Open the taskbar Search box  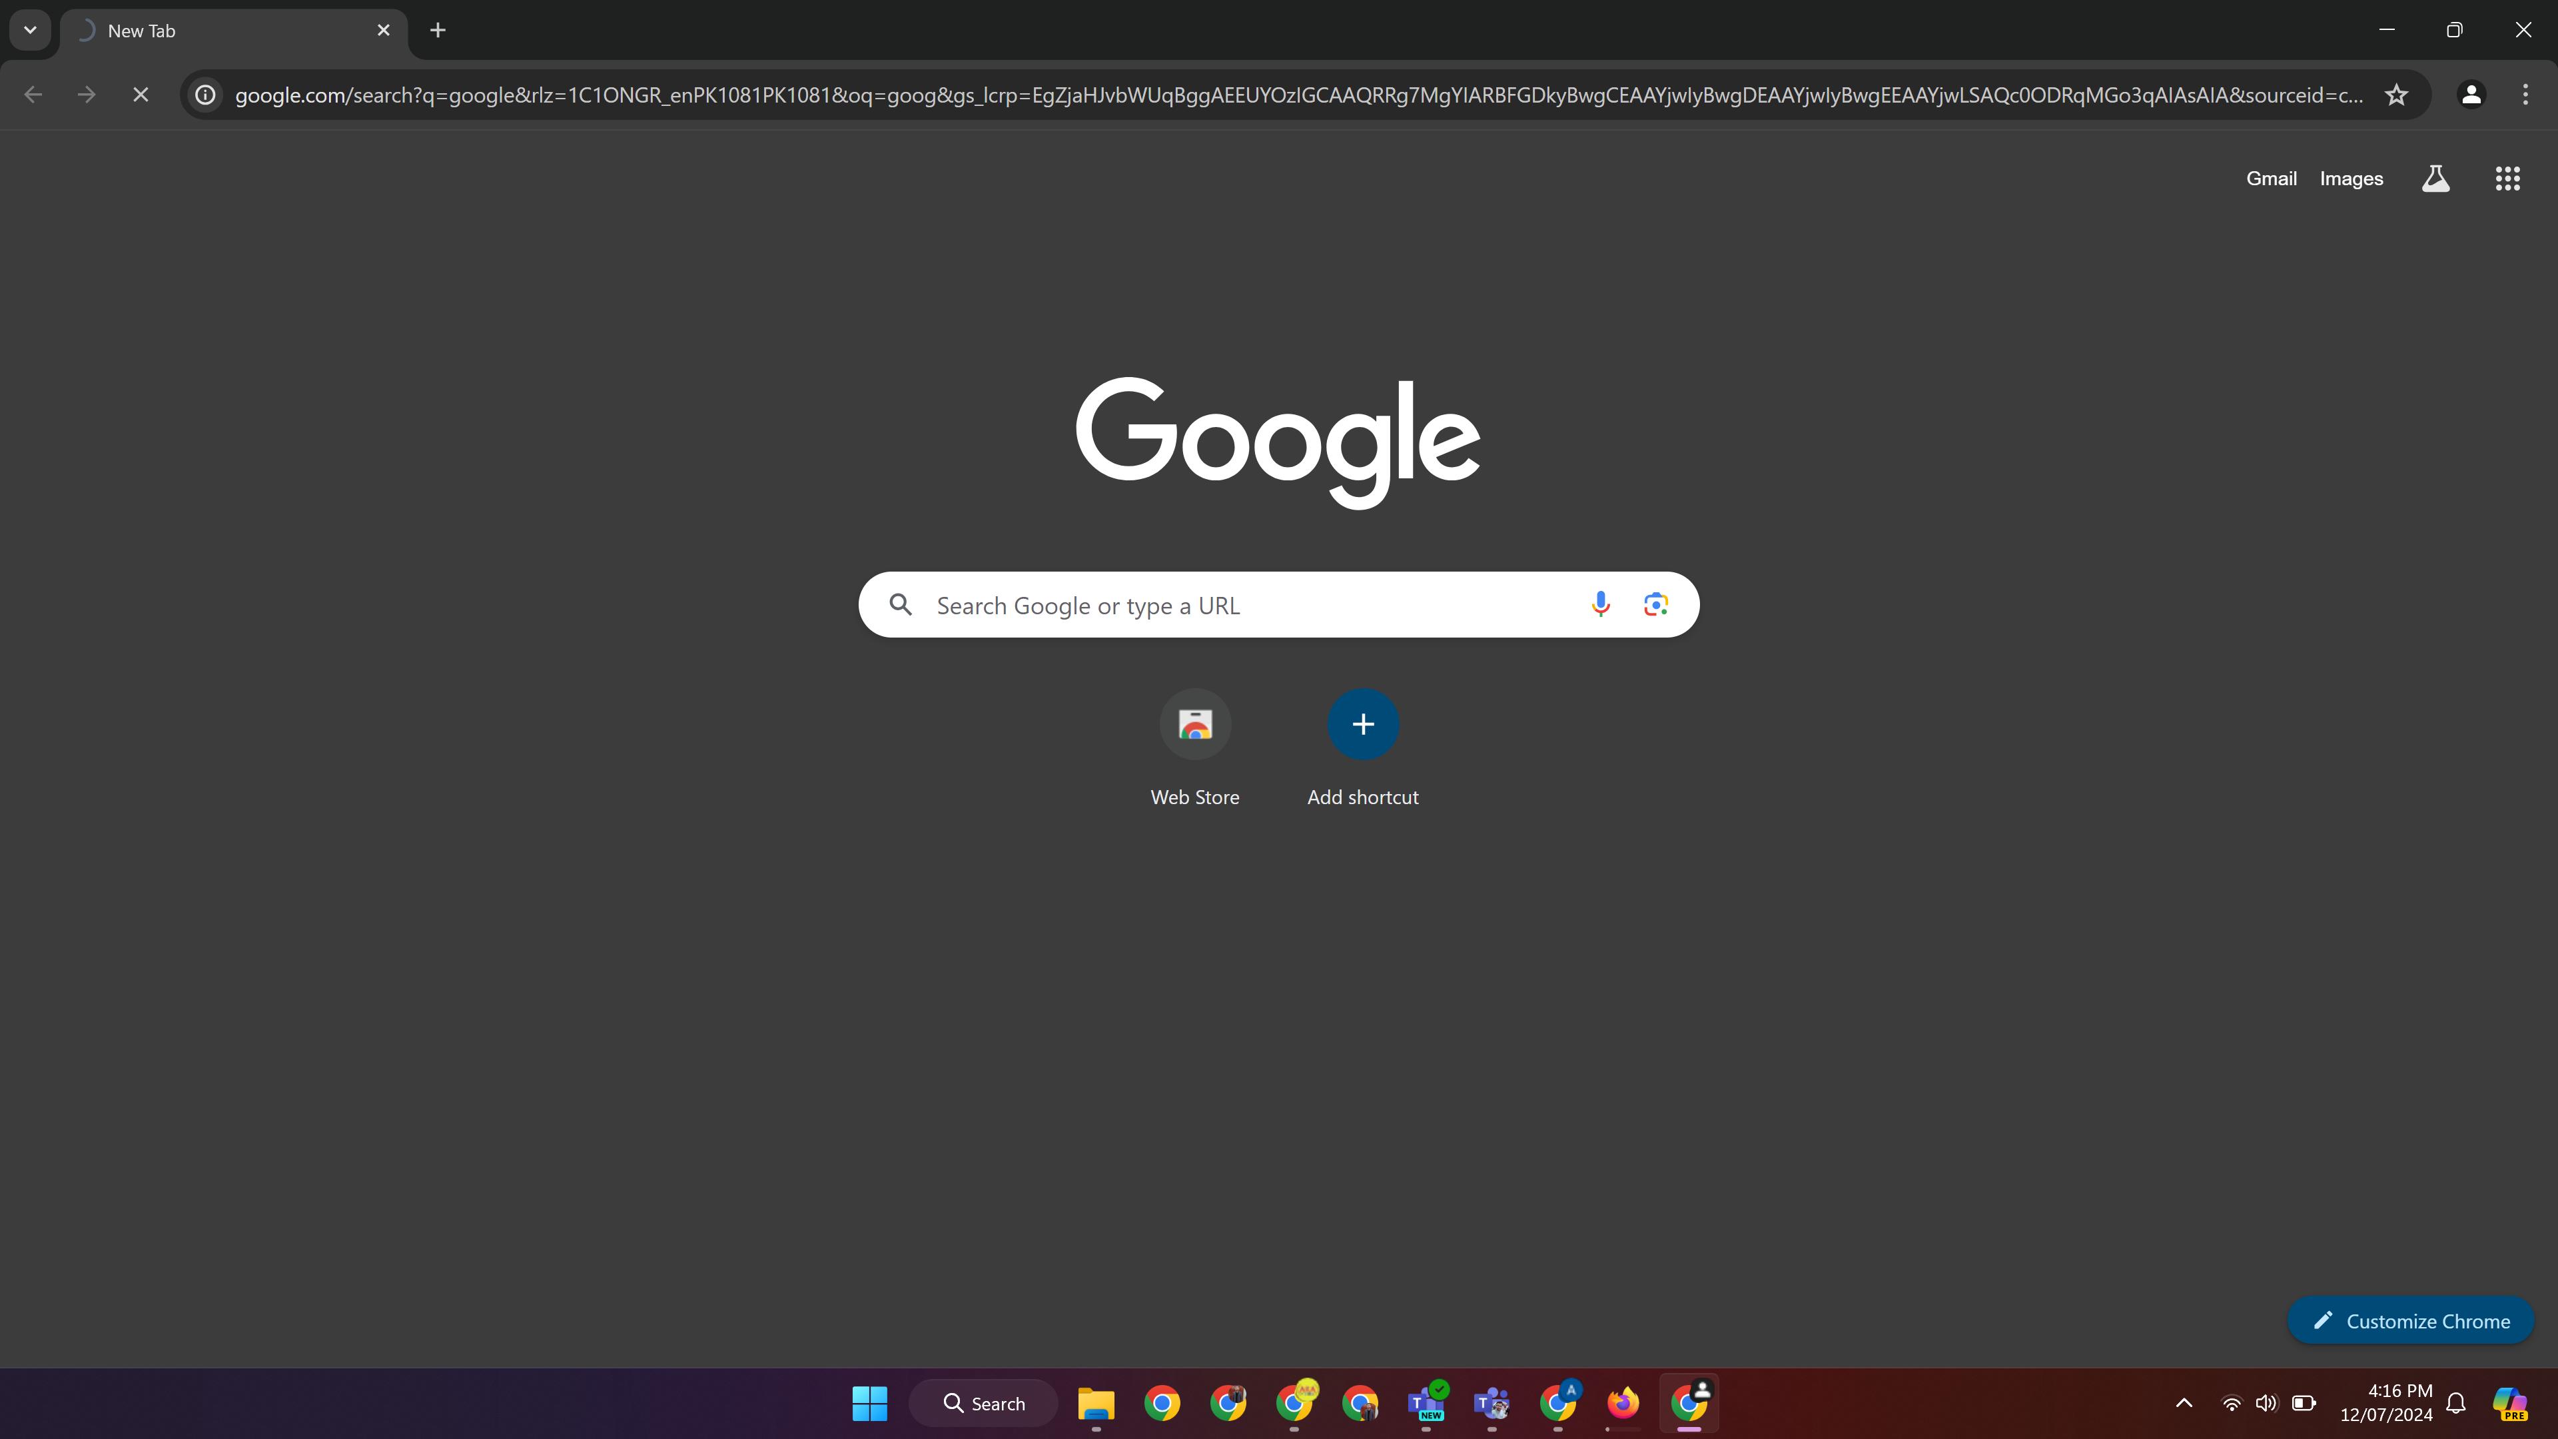[983, 1403]
